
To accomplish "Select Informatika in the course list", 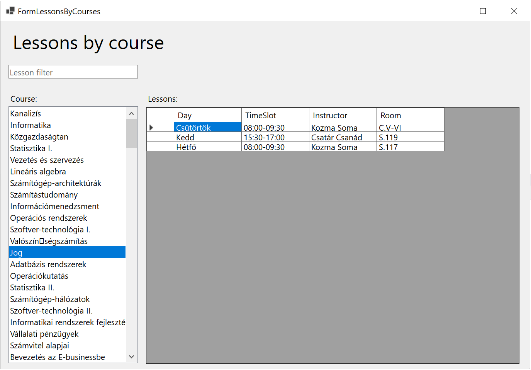I will [68, 125].
